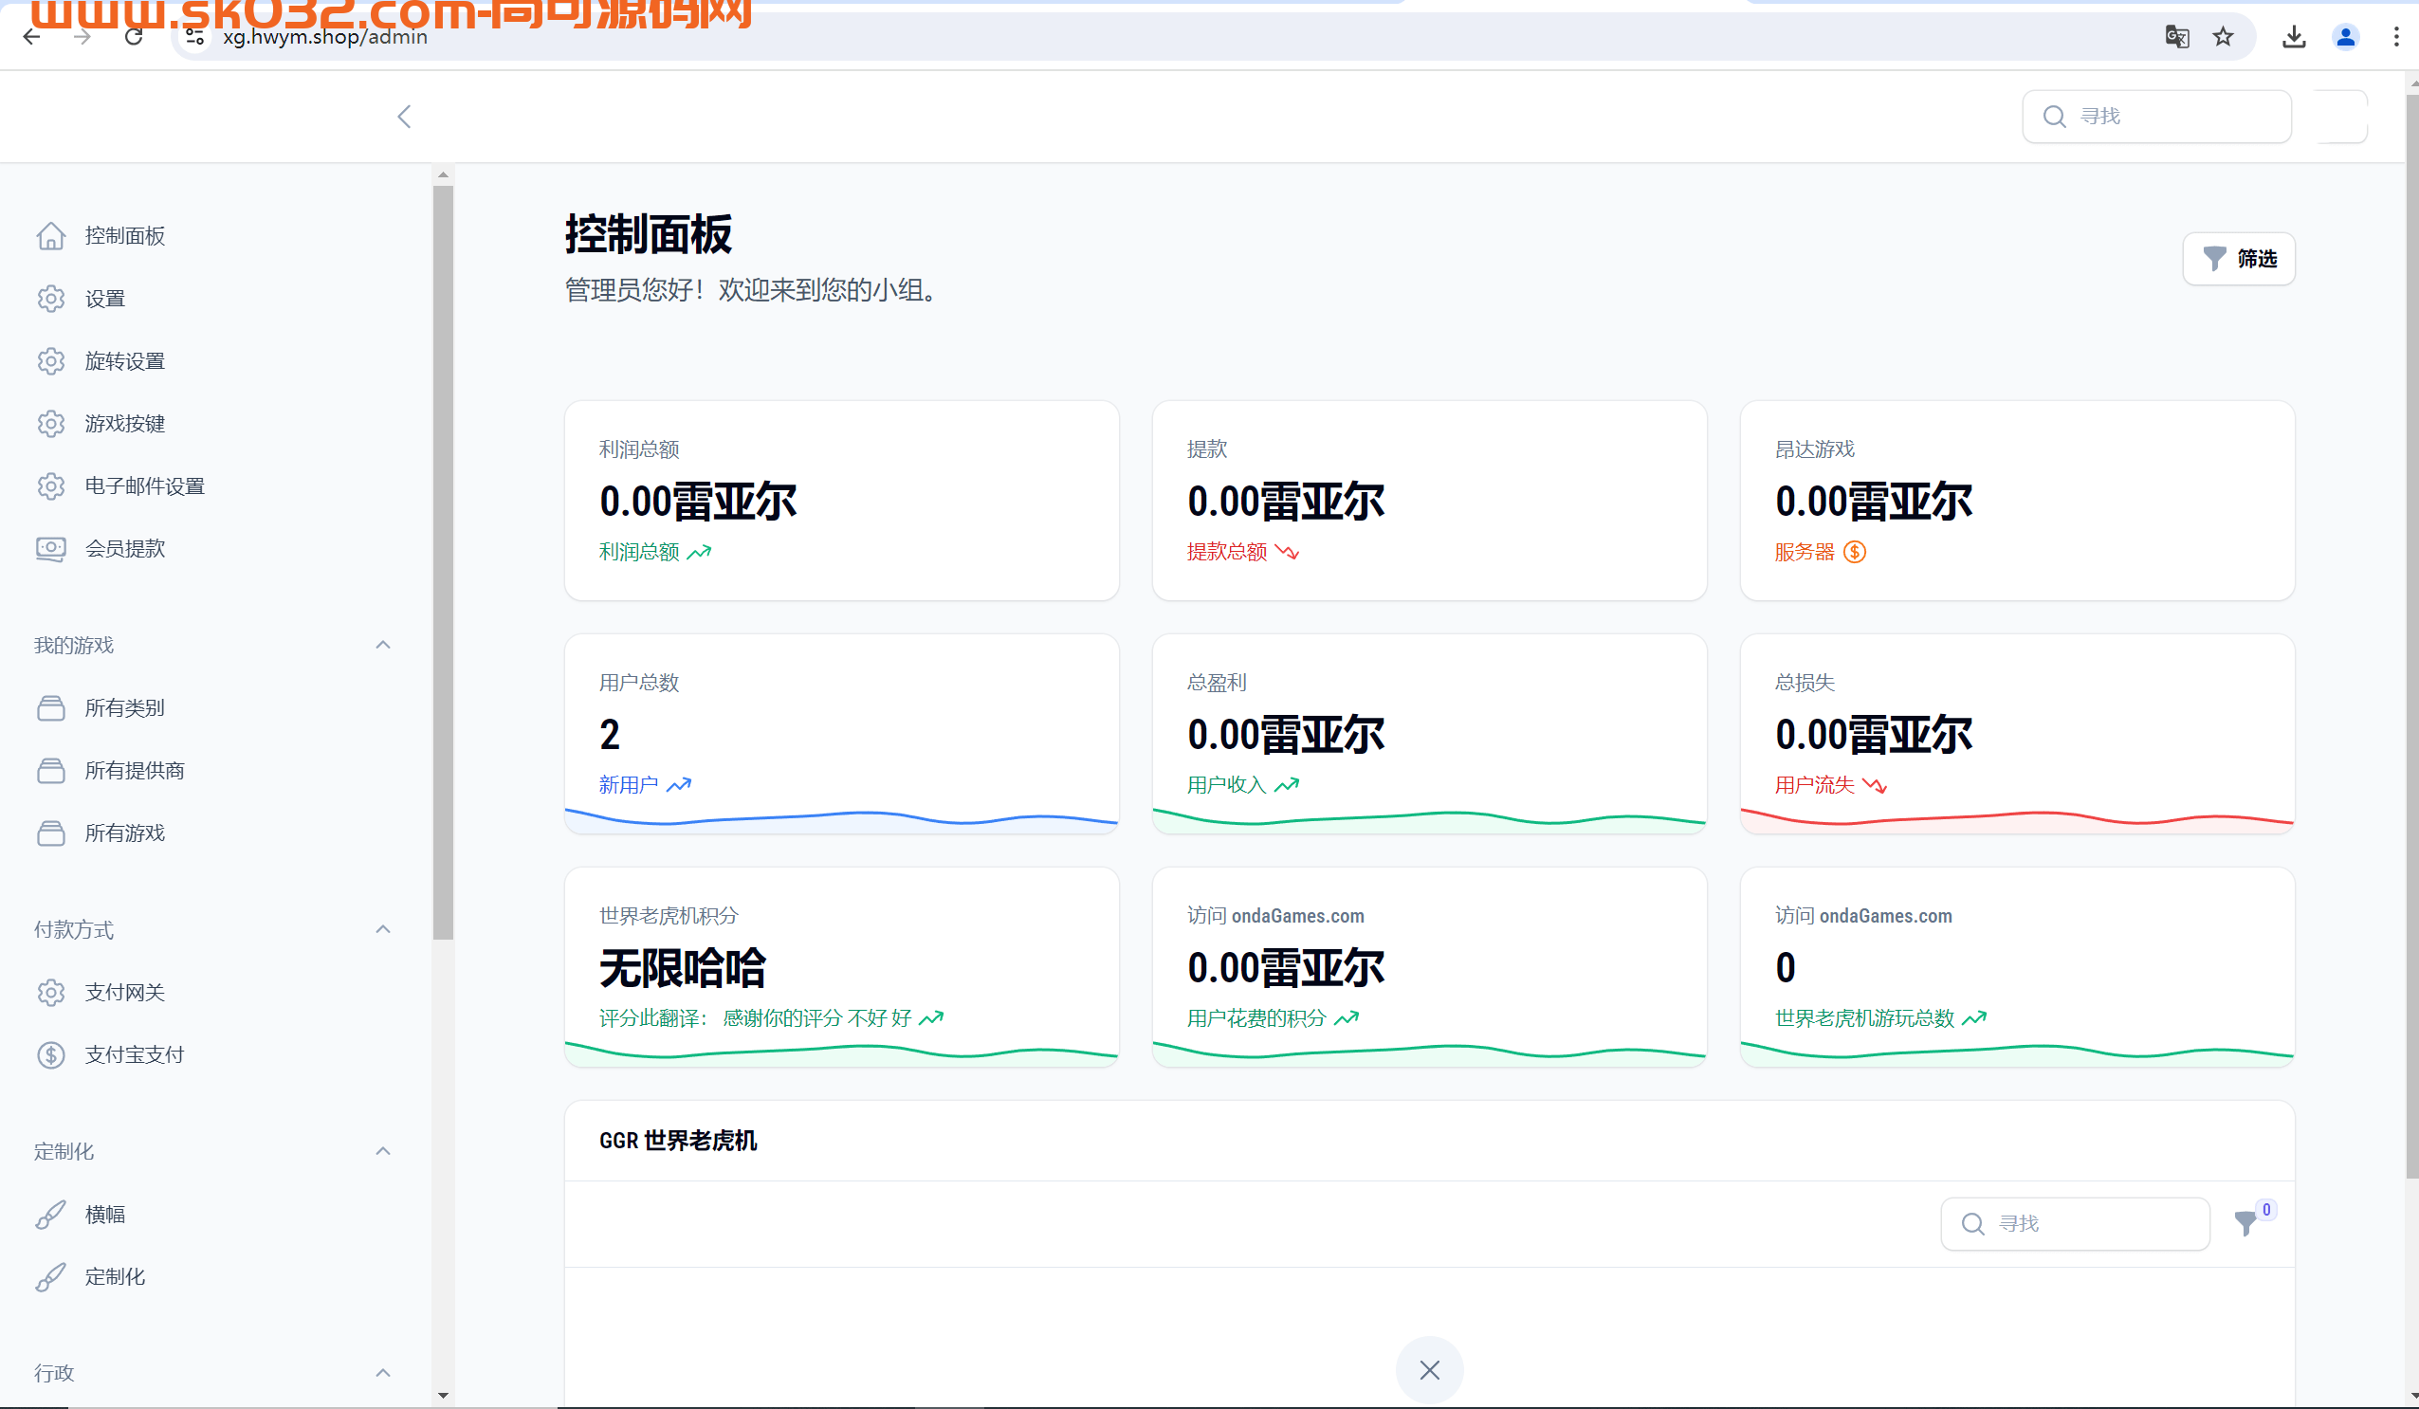
Task: Click the gear icon beside 设置
Action: tap(51, 299)
